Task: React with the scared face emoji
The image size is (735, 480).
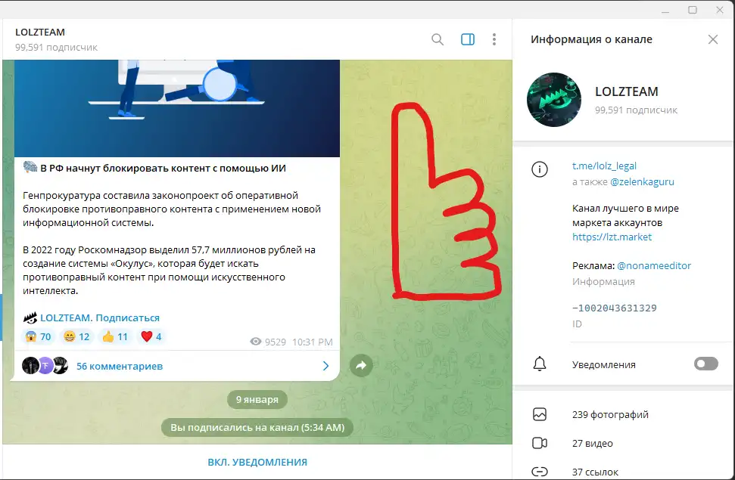Action: pos(38,336)
